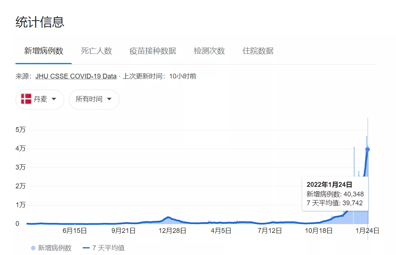This screenshot has height=255, width=396.
Task: Click the 4万 y-axis label
Action: 20,148
